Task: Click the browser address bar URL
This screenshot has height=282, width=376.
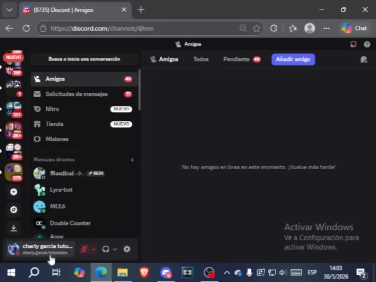Action: pyautogui.click(x=102, y=29)
